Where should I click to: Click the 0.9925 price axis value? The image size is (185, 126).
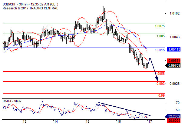[174, 84]
